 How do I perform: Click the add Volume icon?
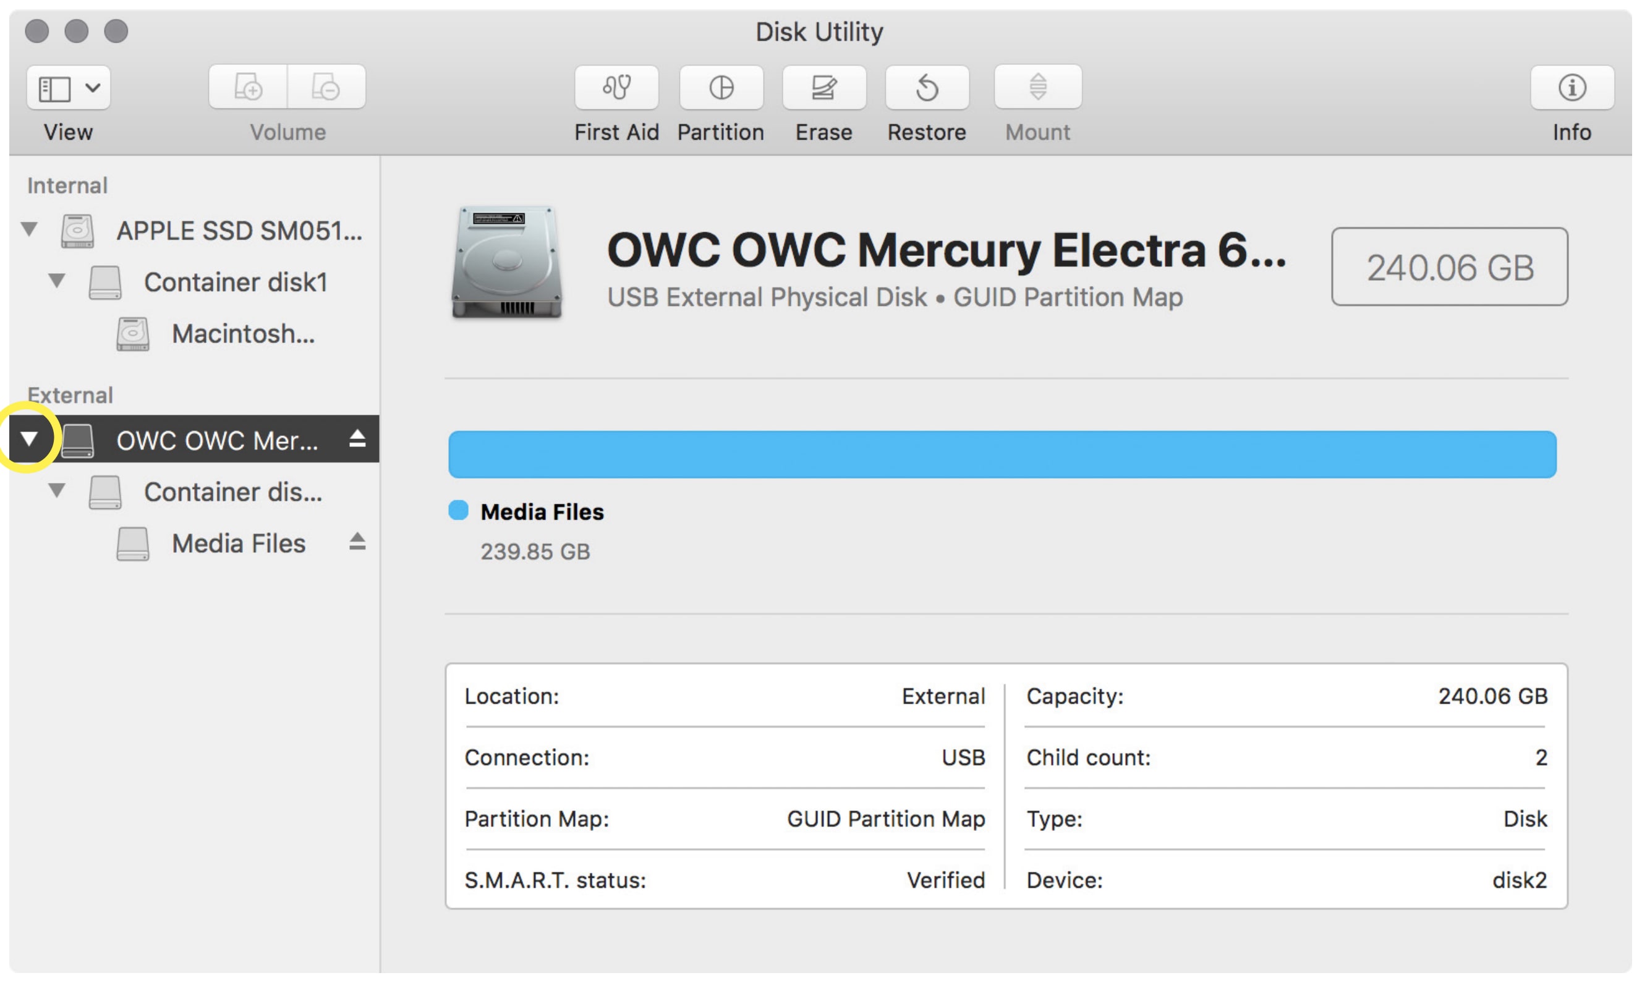pyautogui.click(x=249, y=87)
